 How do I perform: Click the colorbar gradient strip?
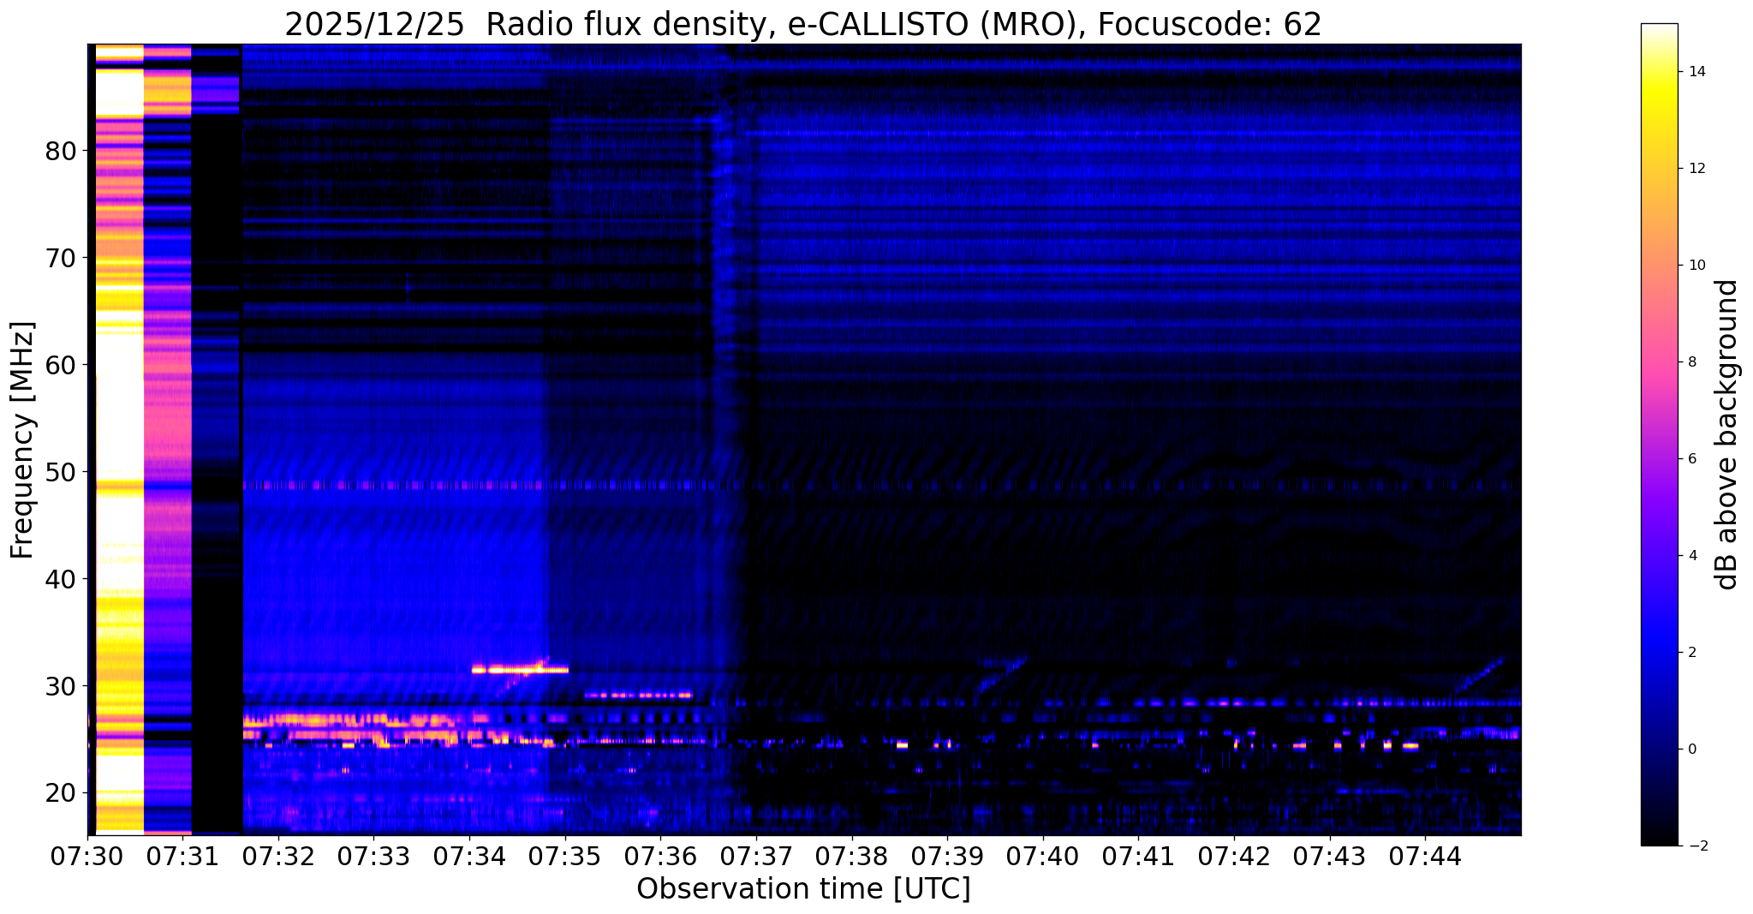pos(1659,434)
